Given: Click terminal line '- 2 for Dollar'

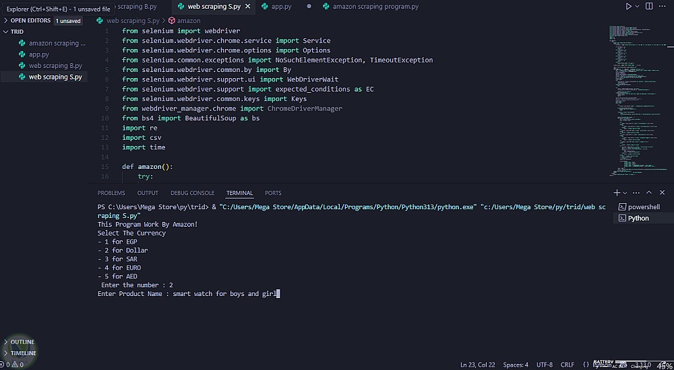Looking at the screenshot, I should pyautogui.click(x=123, y=250).
